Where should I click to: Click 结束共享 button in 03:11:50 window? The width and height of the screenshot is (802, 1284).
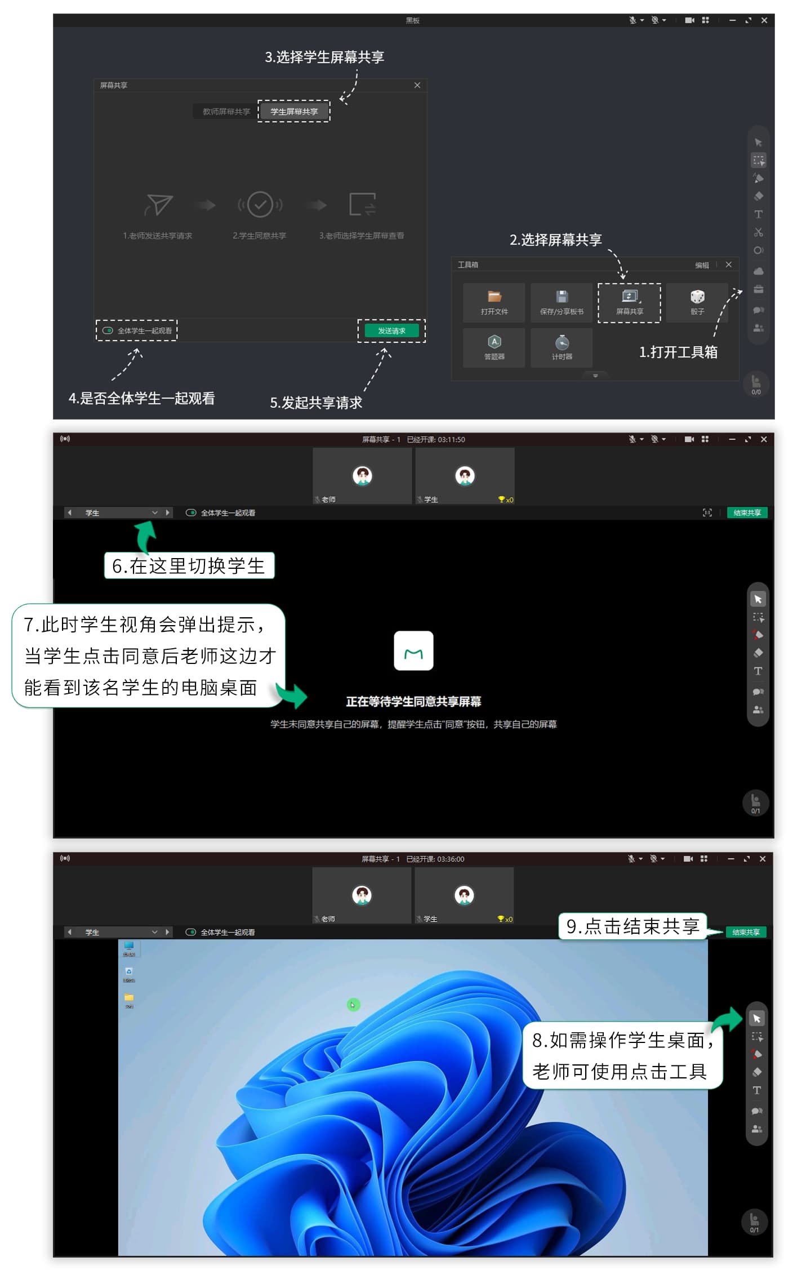pyautogui.click(x=747, y=512)
